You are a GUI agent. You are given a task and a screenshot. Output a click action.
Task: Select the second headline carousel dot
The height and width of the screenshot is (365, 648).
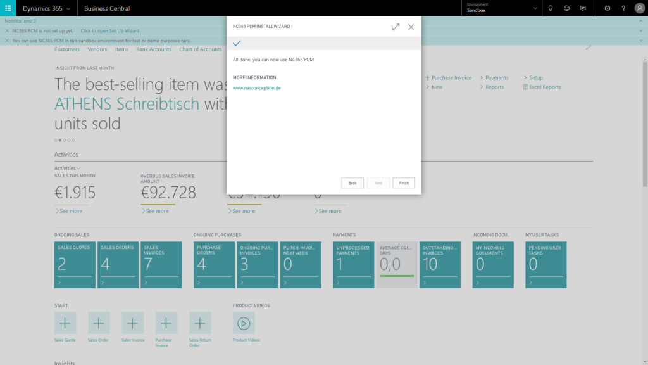[x=60, y=140]
